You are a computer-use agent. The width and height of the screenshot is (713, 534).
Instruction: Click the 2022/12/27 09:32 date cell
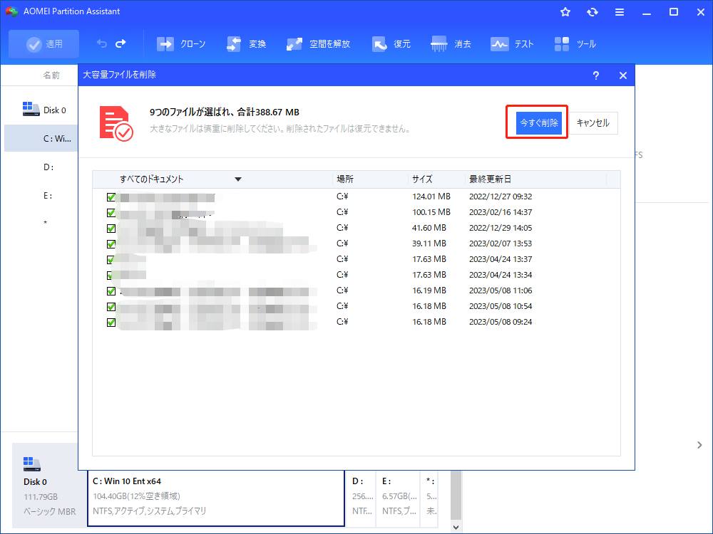[x=501, y=197]
